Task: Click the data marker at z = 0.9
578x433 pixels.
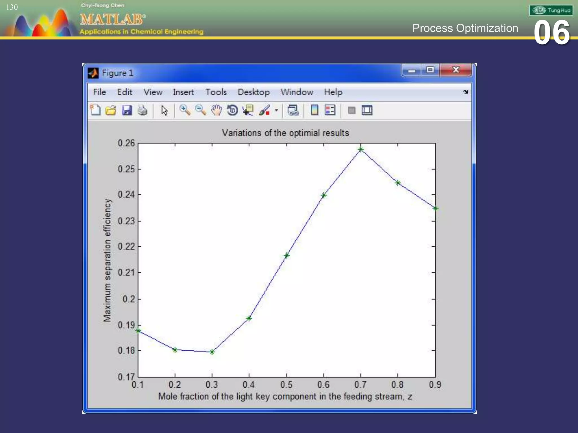Action: coord(435,208)
